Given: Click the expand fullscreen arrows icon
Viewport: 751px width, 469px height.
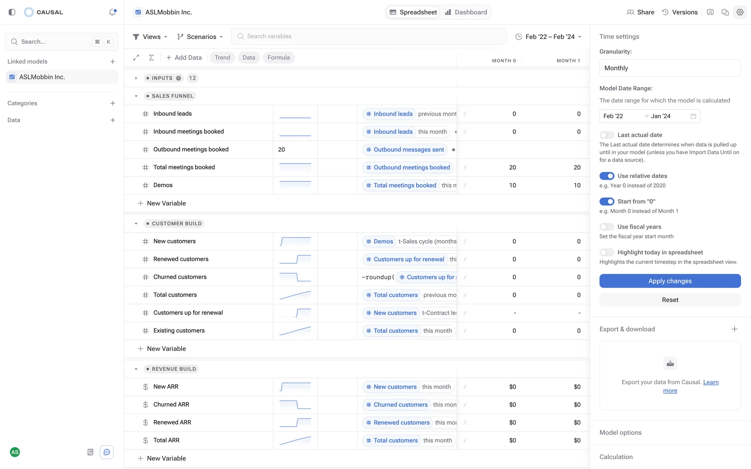Looking at the screenshot, I should click(x=136, y=57).
